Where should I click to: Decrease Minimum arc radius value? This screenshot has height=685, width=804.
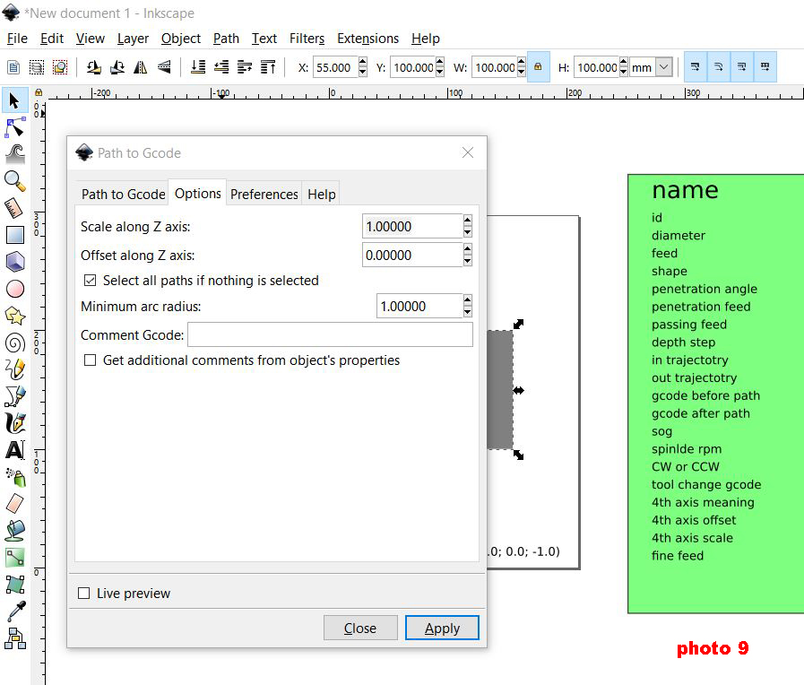(x=467, y=312)
